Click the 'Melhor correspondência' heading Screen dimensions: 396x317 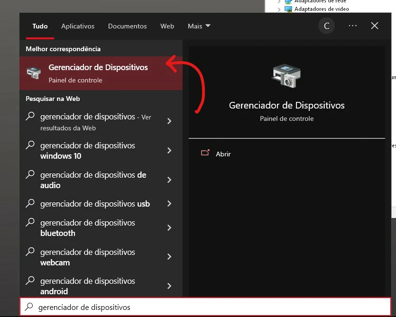63,49
